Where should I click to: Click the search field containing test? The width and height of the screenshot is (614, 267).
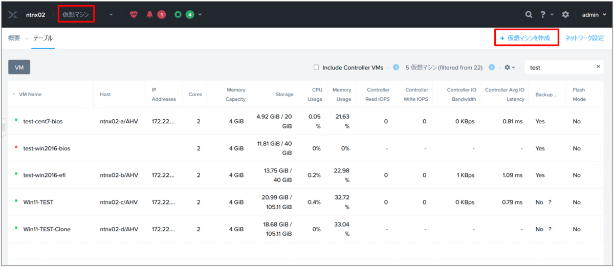pyautogui.click(x=560, y=67)
